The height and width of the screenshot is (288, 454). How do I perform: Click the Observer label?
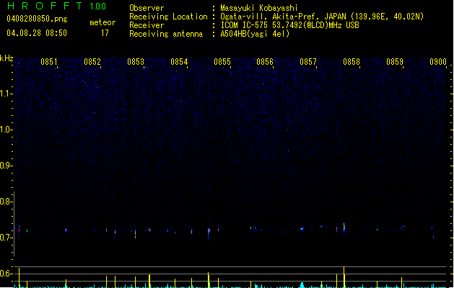point(147,8)
